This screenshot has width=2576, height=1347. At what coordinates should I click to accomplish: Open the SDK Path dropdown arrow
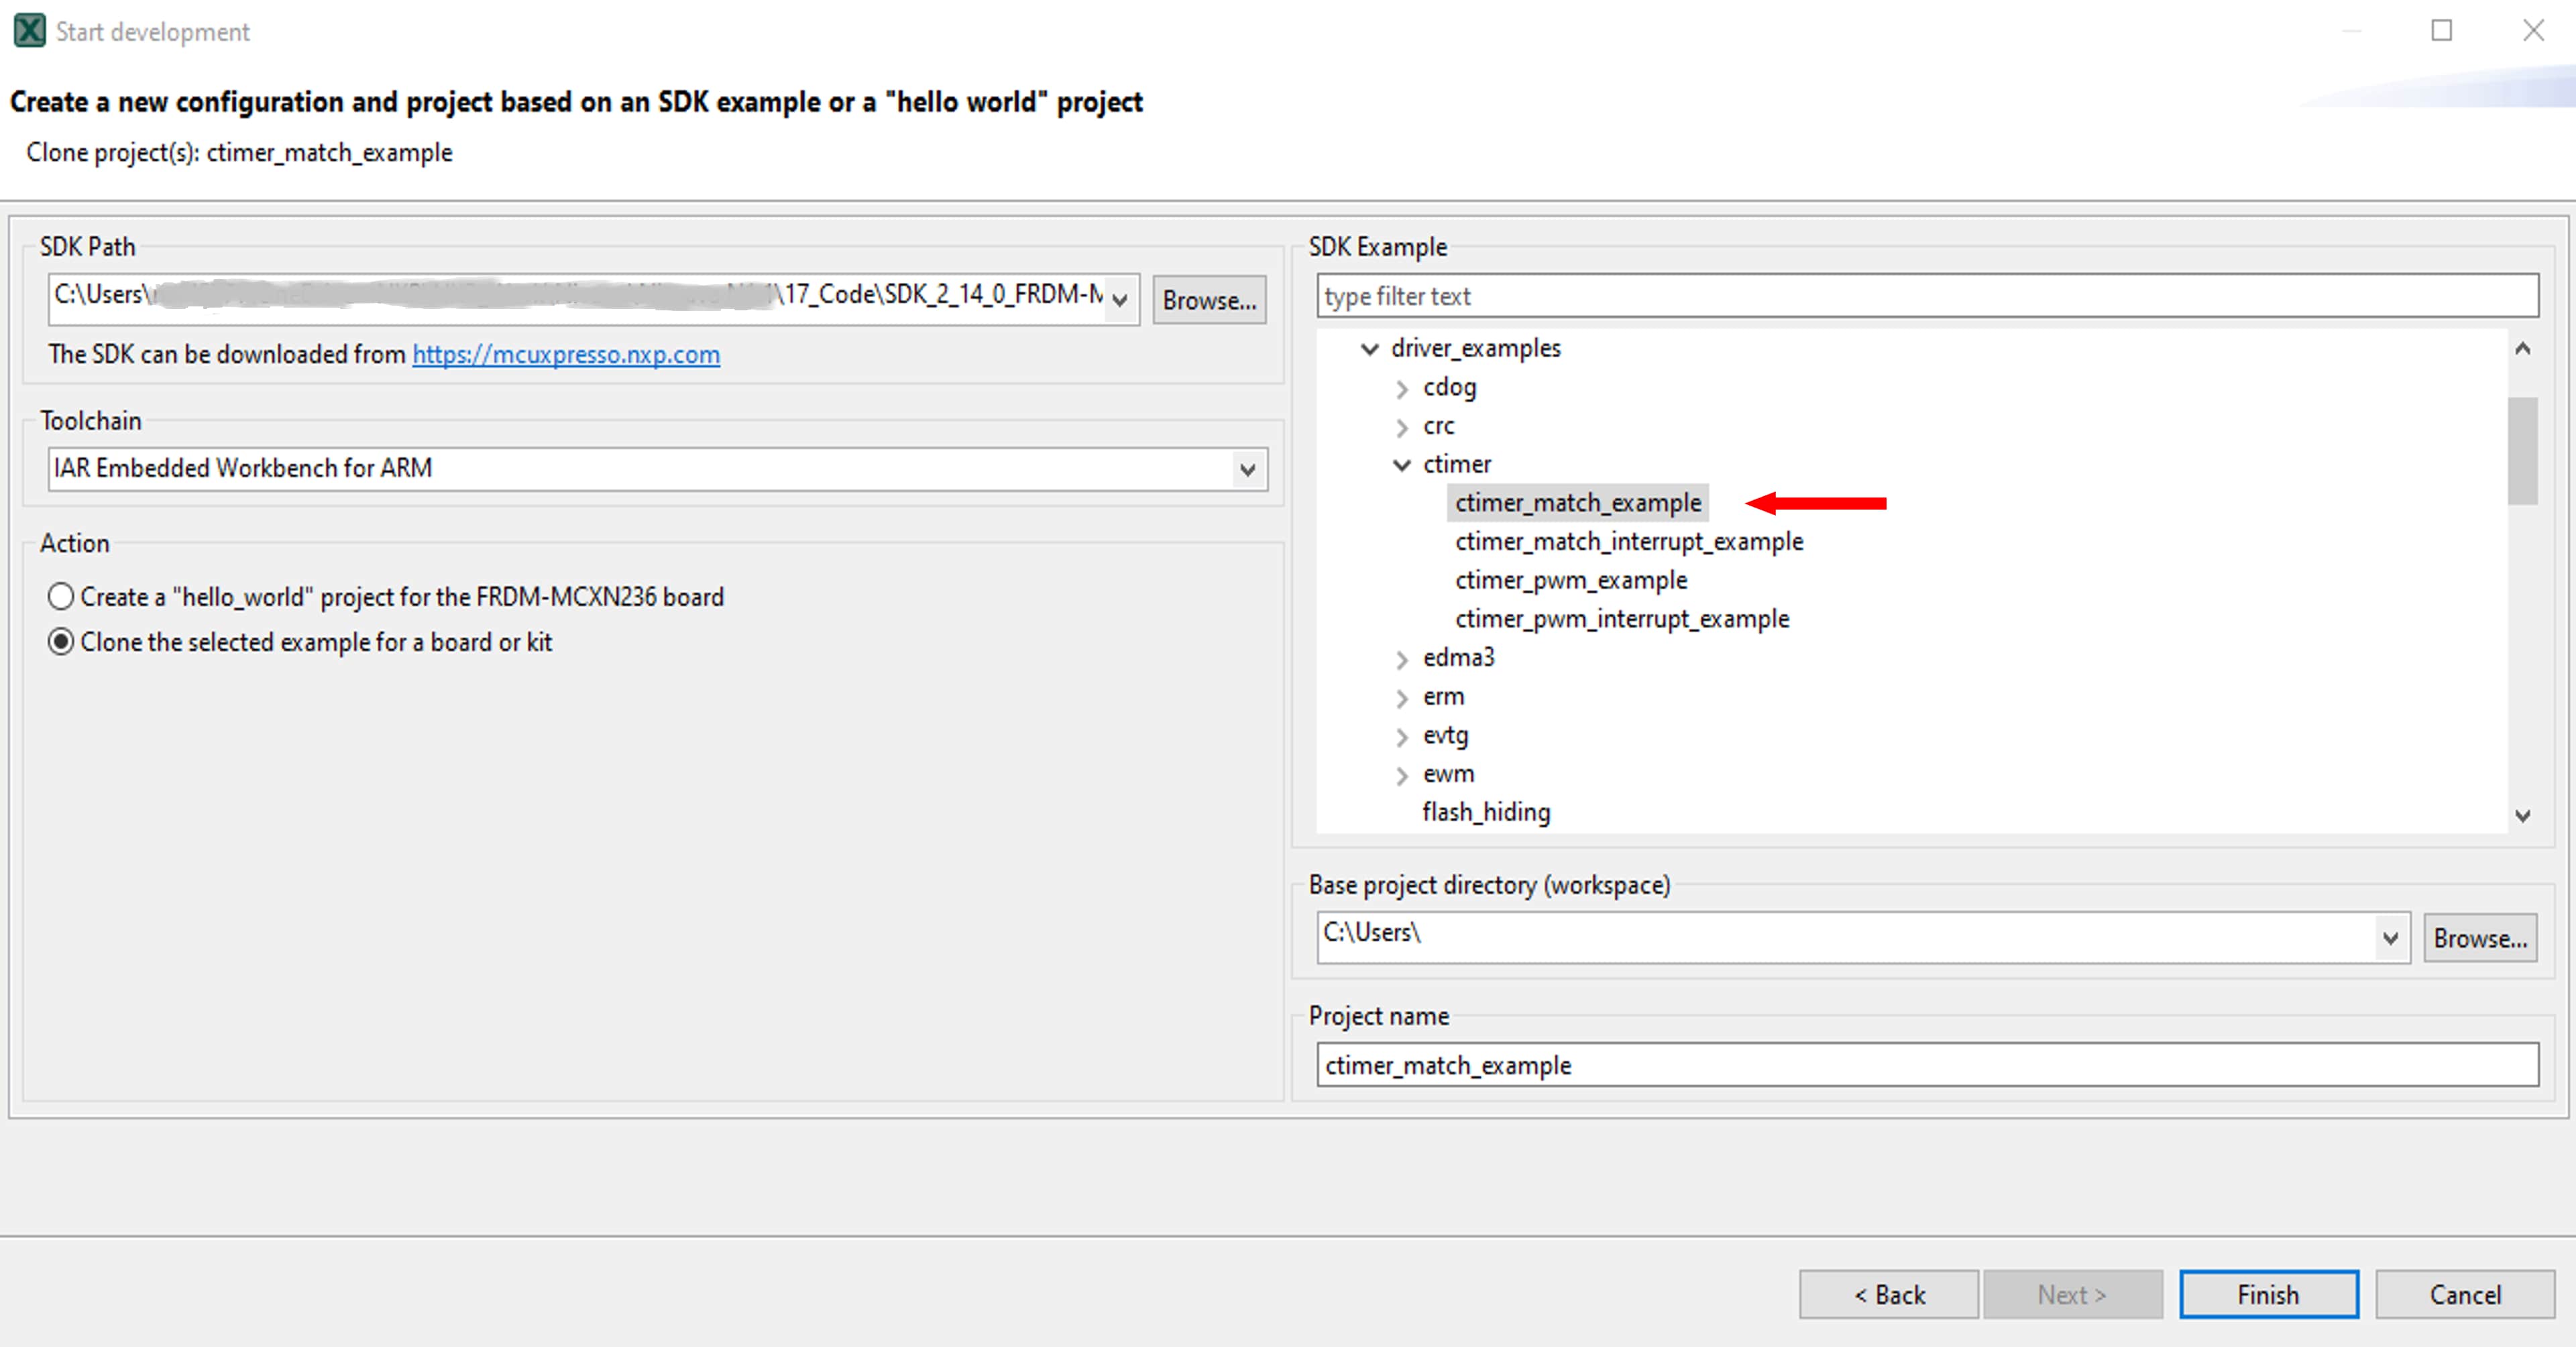coord(1120,299)
